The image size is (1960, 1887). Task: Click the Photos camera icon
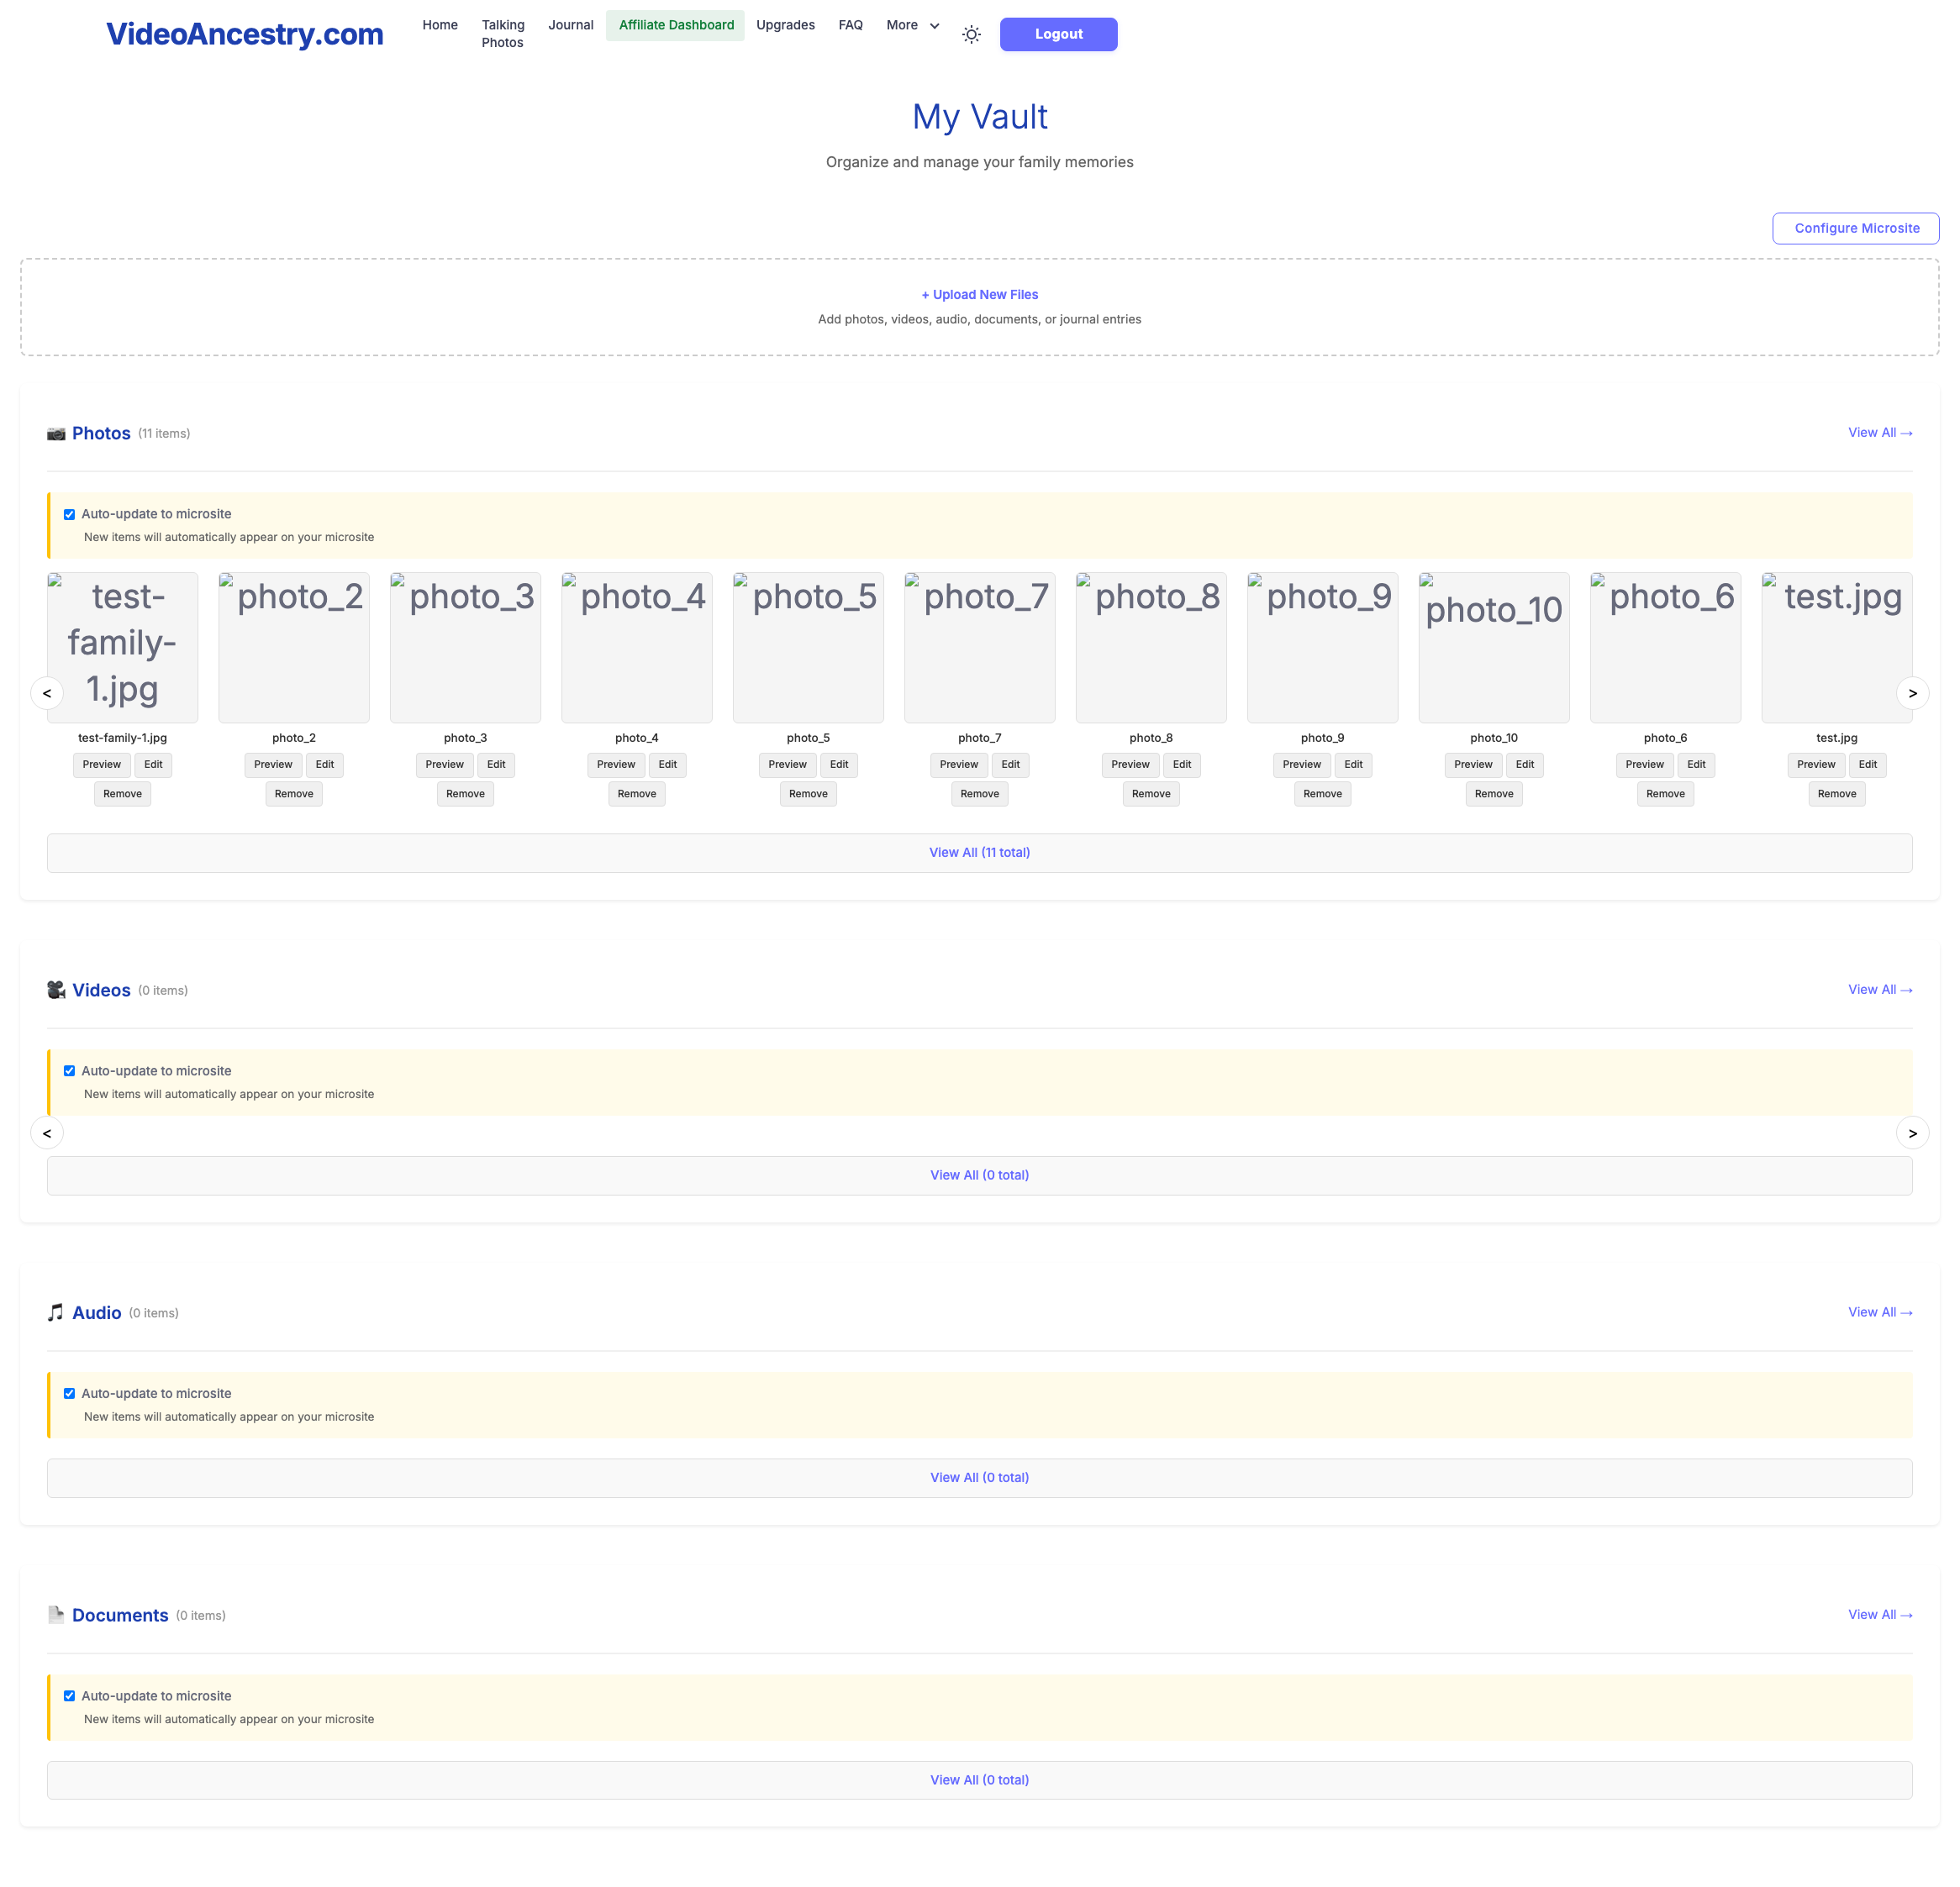56,434
